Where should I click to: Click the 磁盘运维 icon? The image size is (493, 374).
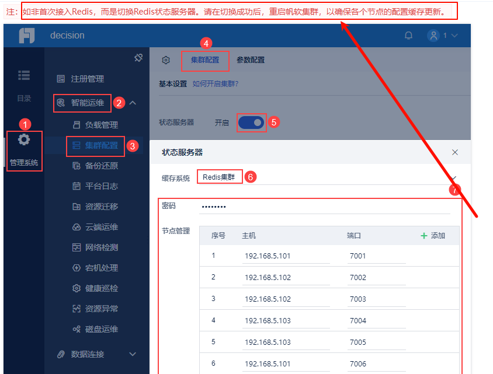pyautogui.click(x=77, y=329)
